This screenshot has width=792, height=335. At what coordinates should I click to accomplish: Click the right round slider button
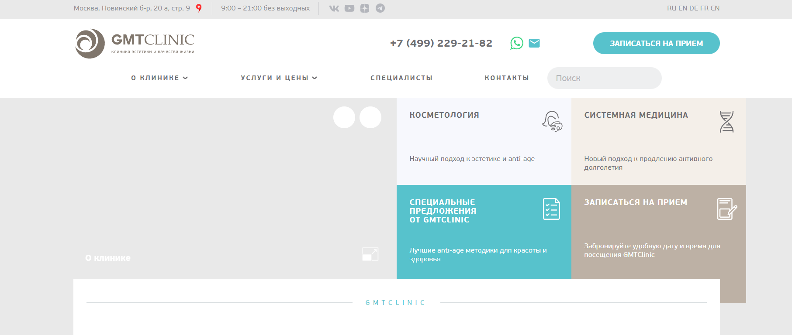coord(370,117)
